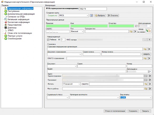This screenshot has height=115, width=154.
Task: Browse mother's name with ellipsis button
Action: [145, 40]
